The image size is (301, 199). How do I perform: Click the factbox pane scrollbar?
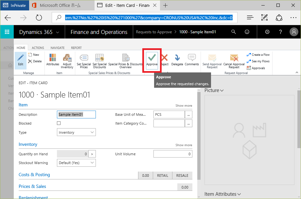(x=299, y=119)
